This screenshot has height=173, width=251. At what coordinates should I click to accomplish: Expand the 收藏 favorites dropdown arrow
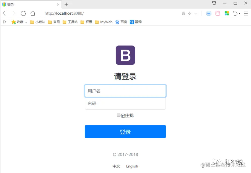26,22
